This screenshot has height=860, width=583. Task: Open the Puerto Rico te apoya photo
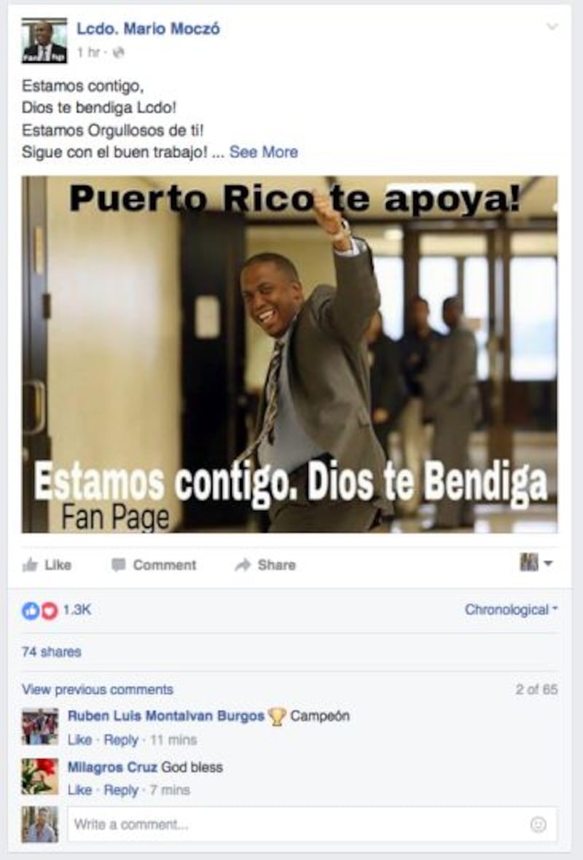(x=289, y=354)
